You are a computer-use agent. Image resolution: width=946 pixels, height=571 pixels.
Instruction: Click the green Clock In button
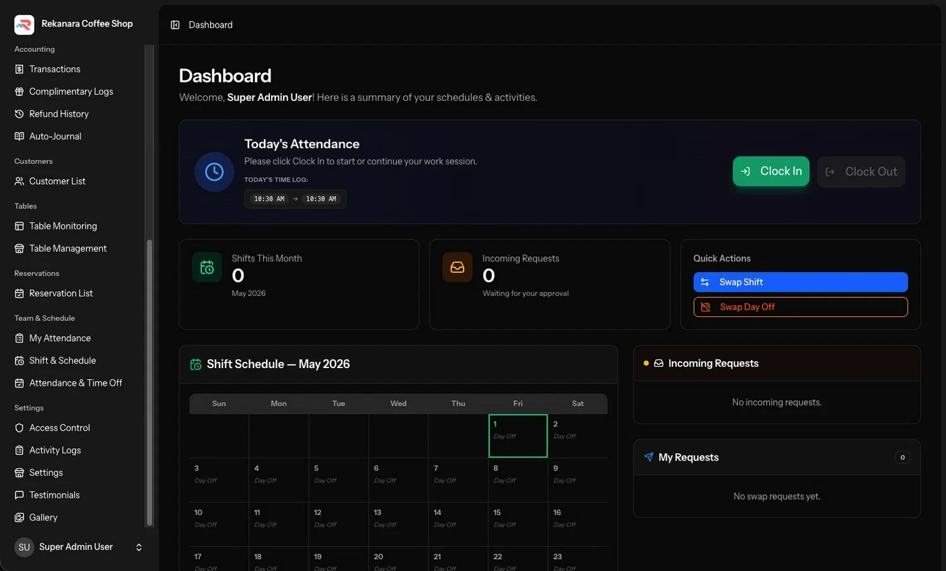pyautogui.click(x=771, y=171)
